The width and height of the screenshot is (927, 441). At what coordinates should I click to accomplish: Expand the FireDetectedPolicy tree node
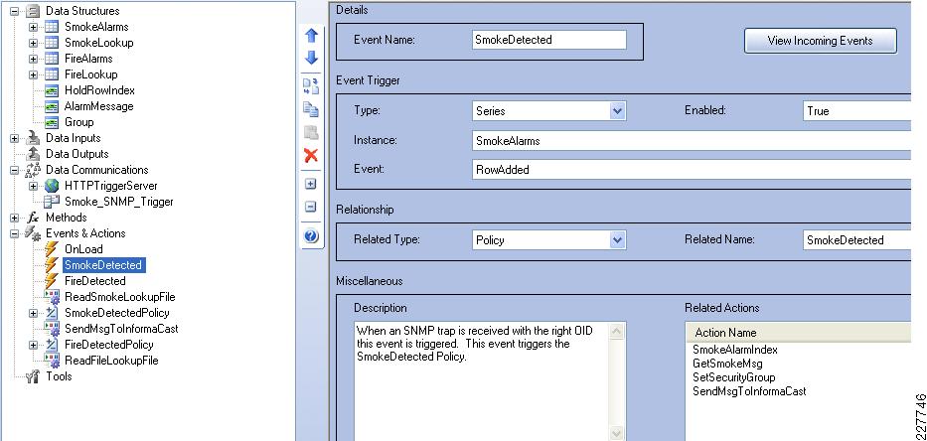pos(33,345)
